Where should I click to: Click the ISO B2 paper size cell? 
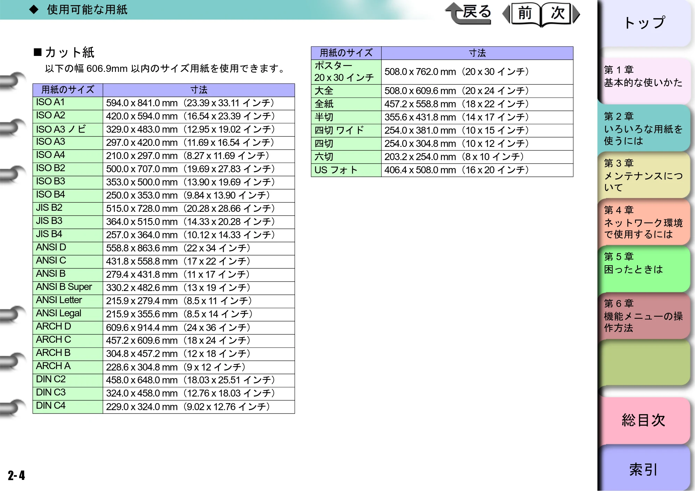click(68, 169)
